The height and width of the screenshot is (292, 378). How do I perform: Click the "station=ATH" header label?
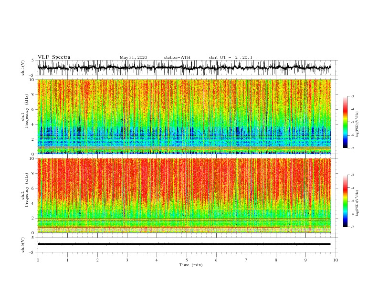[177, 57]
